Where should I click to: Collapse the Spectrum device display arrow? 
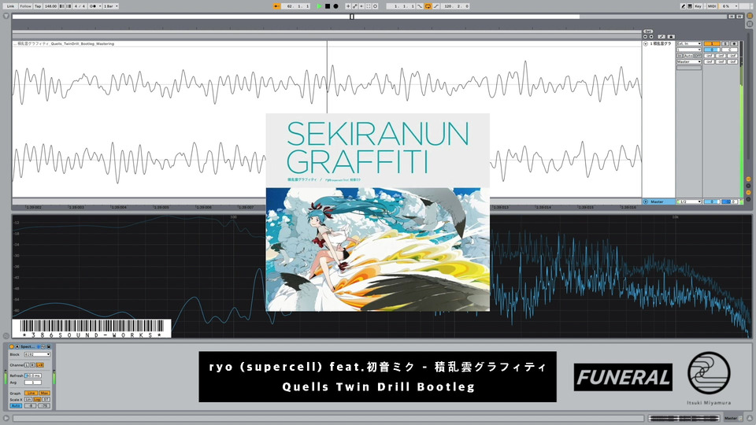tap(17, 347)
